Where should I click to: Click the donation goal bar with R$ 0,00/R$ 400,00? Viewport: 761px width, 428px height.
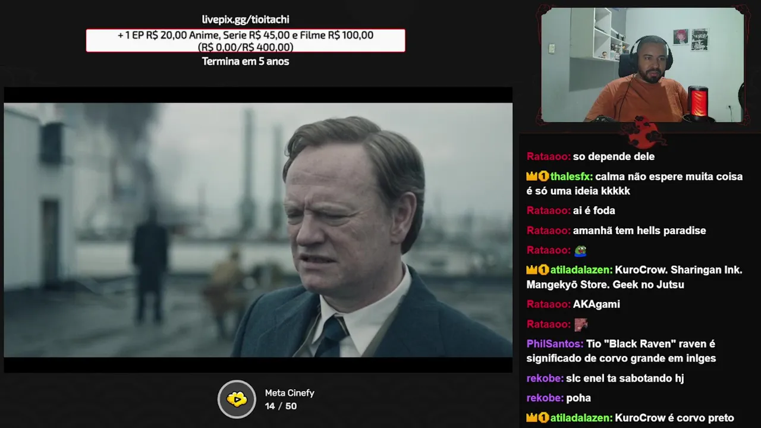pyautogui.click(x=246, y=41)
